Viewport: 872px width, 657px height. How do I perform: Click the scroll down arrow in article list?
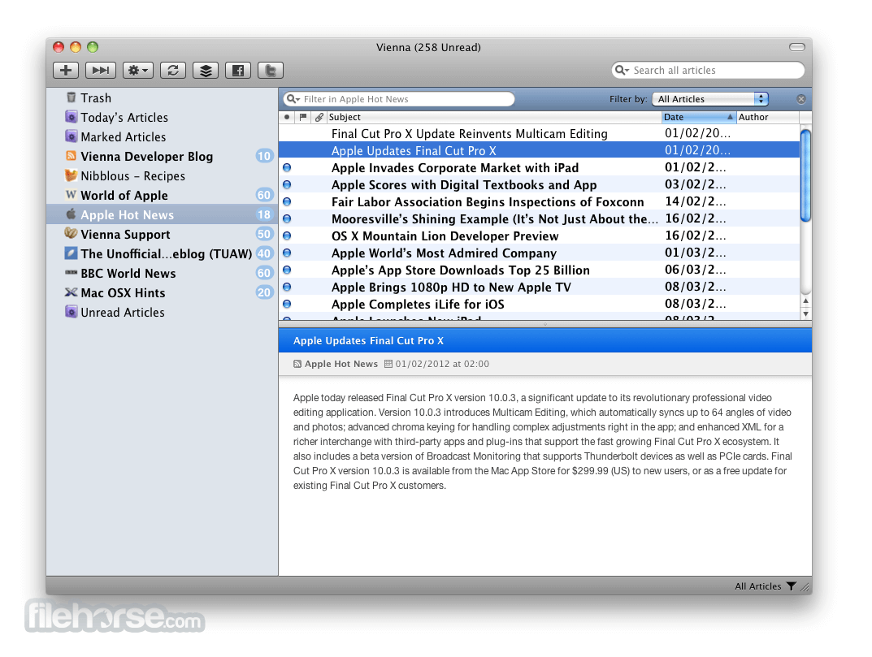pyautogui.click(x=805, y=313)
